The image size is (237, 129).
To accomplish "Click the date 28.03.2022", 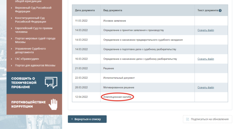I will (x=81, y=87).
